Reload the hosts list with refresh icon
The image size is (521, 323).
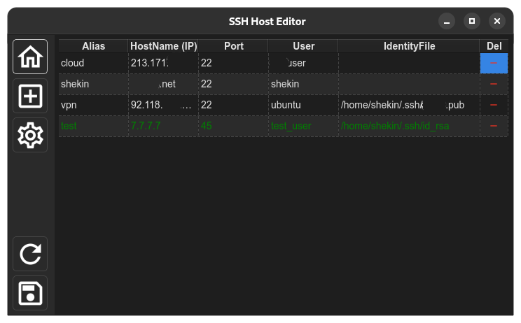tap(30, 254)
